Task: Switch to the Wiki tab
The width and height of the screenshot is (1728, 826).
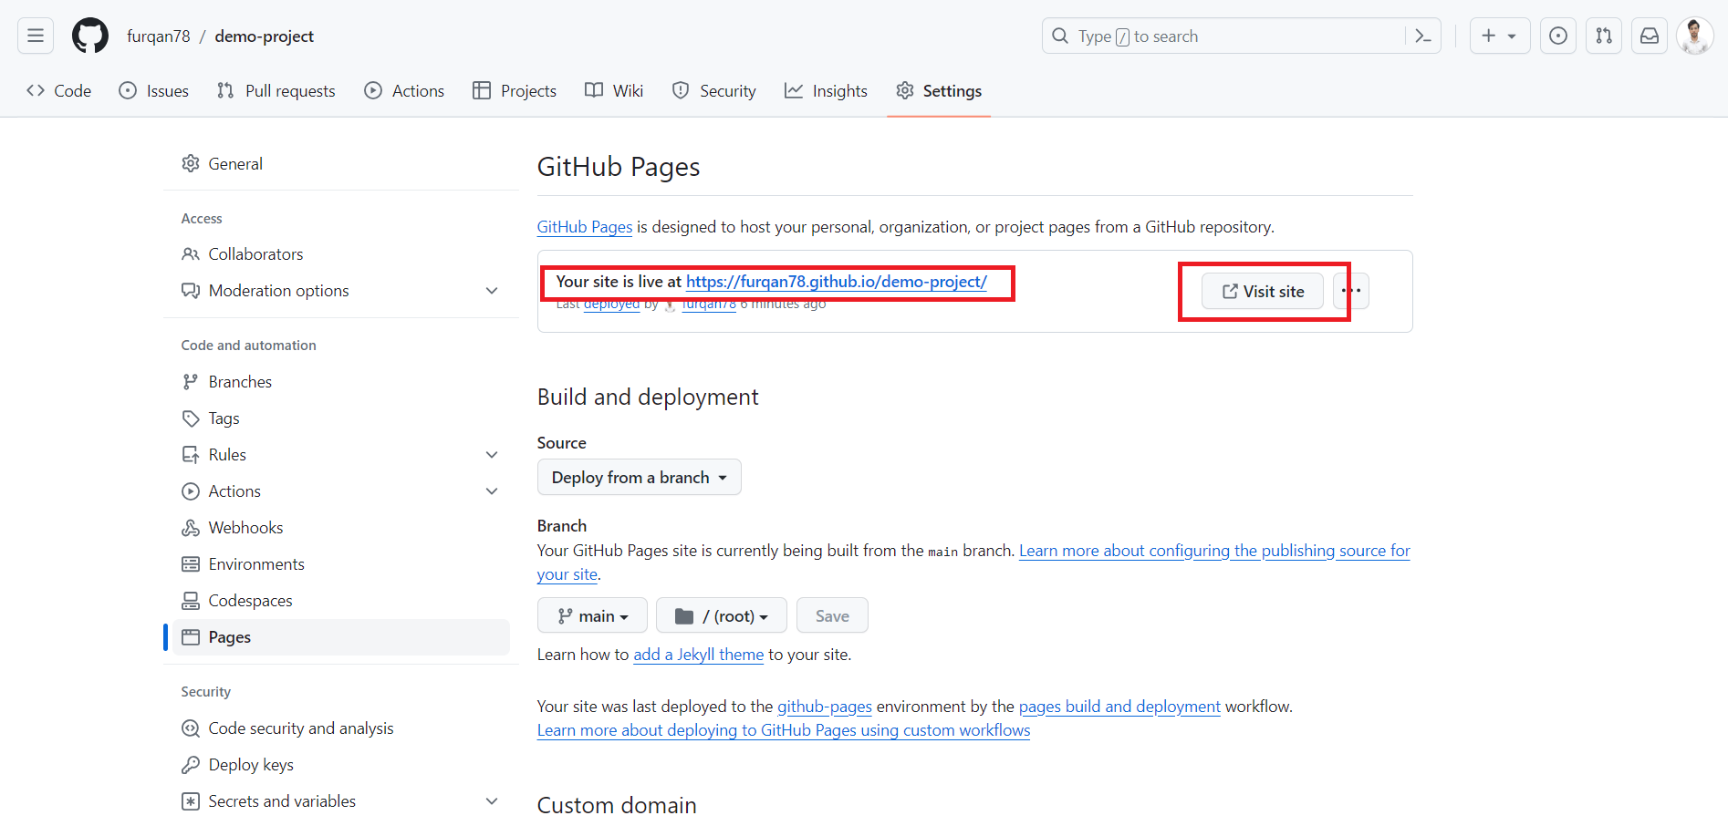Action: coord(614,90)
